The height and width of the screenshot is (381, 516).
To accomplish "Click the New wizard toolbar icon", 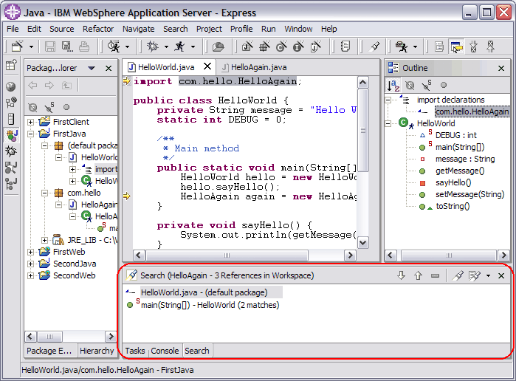I will 18,47.
